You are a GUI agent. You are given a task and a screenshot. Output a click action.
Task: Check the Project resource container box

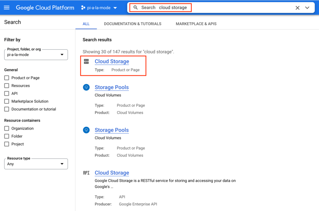(7, 144)
